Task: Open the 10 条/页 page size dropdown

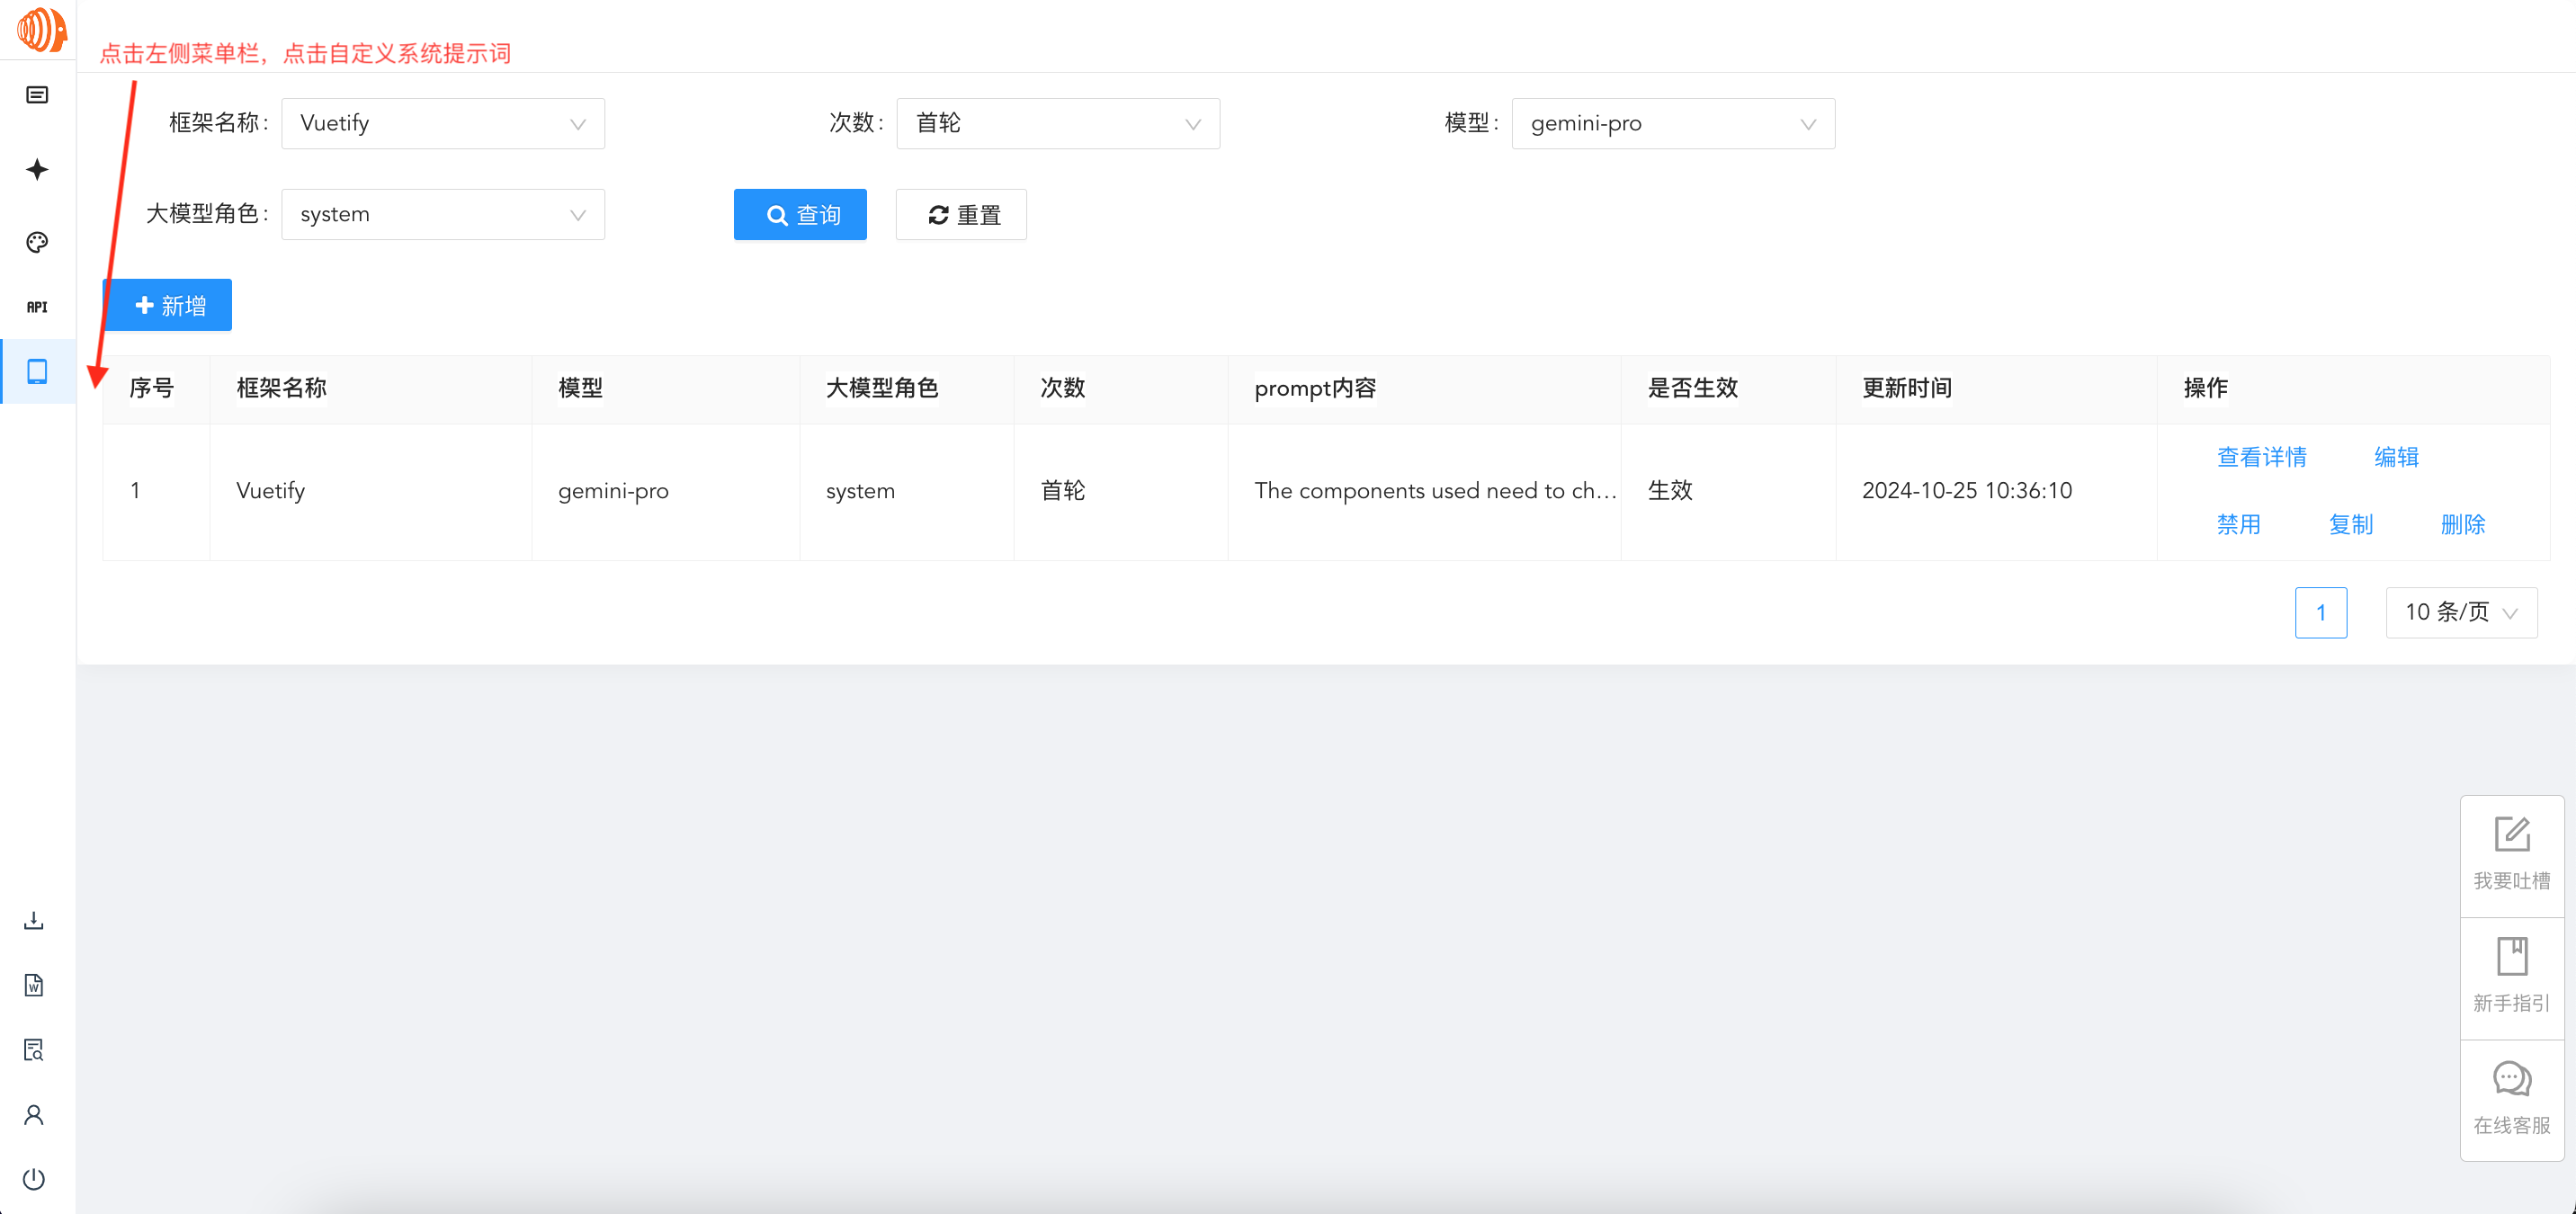Action: (2460, 612)
